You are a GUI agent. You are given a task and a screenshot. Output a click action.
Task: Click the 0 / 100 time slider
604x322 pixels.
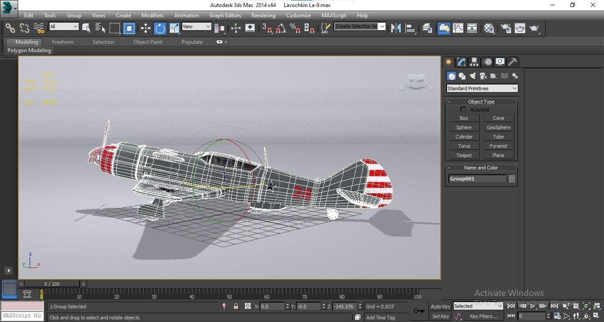click(52, 284)
